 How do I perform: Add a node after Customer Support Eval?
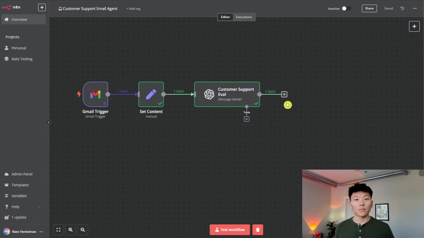[284, 94]
